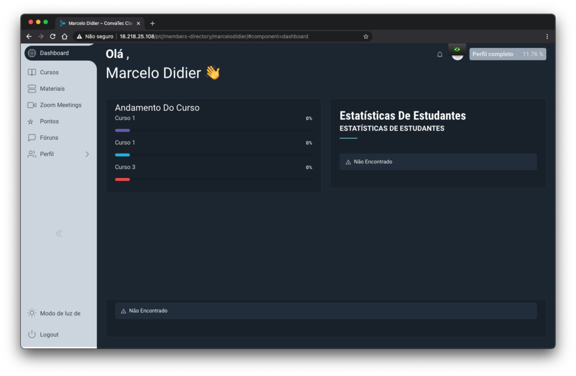Screen dimensions: 576x376
Task: Select Dashboard in the navigation menu
Action: [55, 53]
